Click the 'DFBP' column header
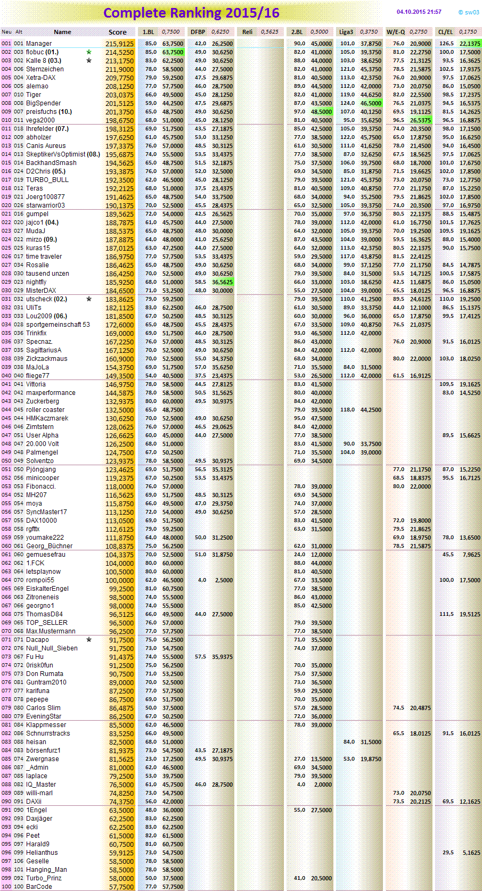 tap(198, 32)
